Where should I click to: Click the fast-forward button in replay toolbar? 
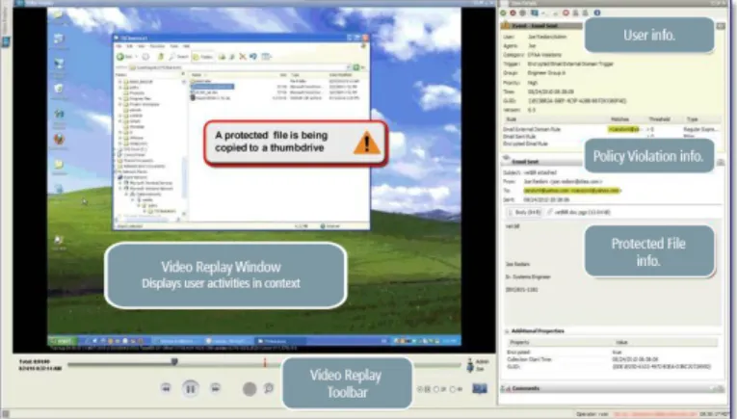[x=215, y=388]
